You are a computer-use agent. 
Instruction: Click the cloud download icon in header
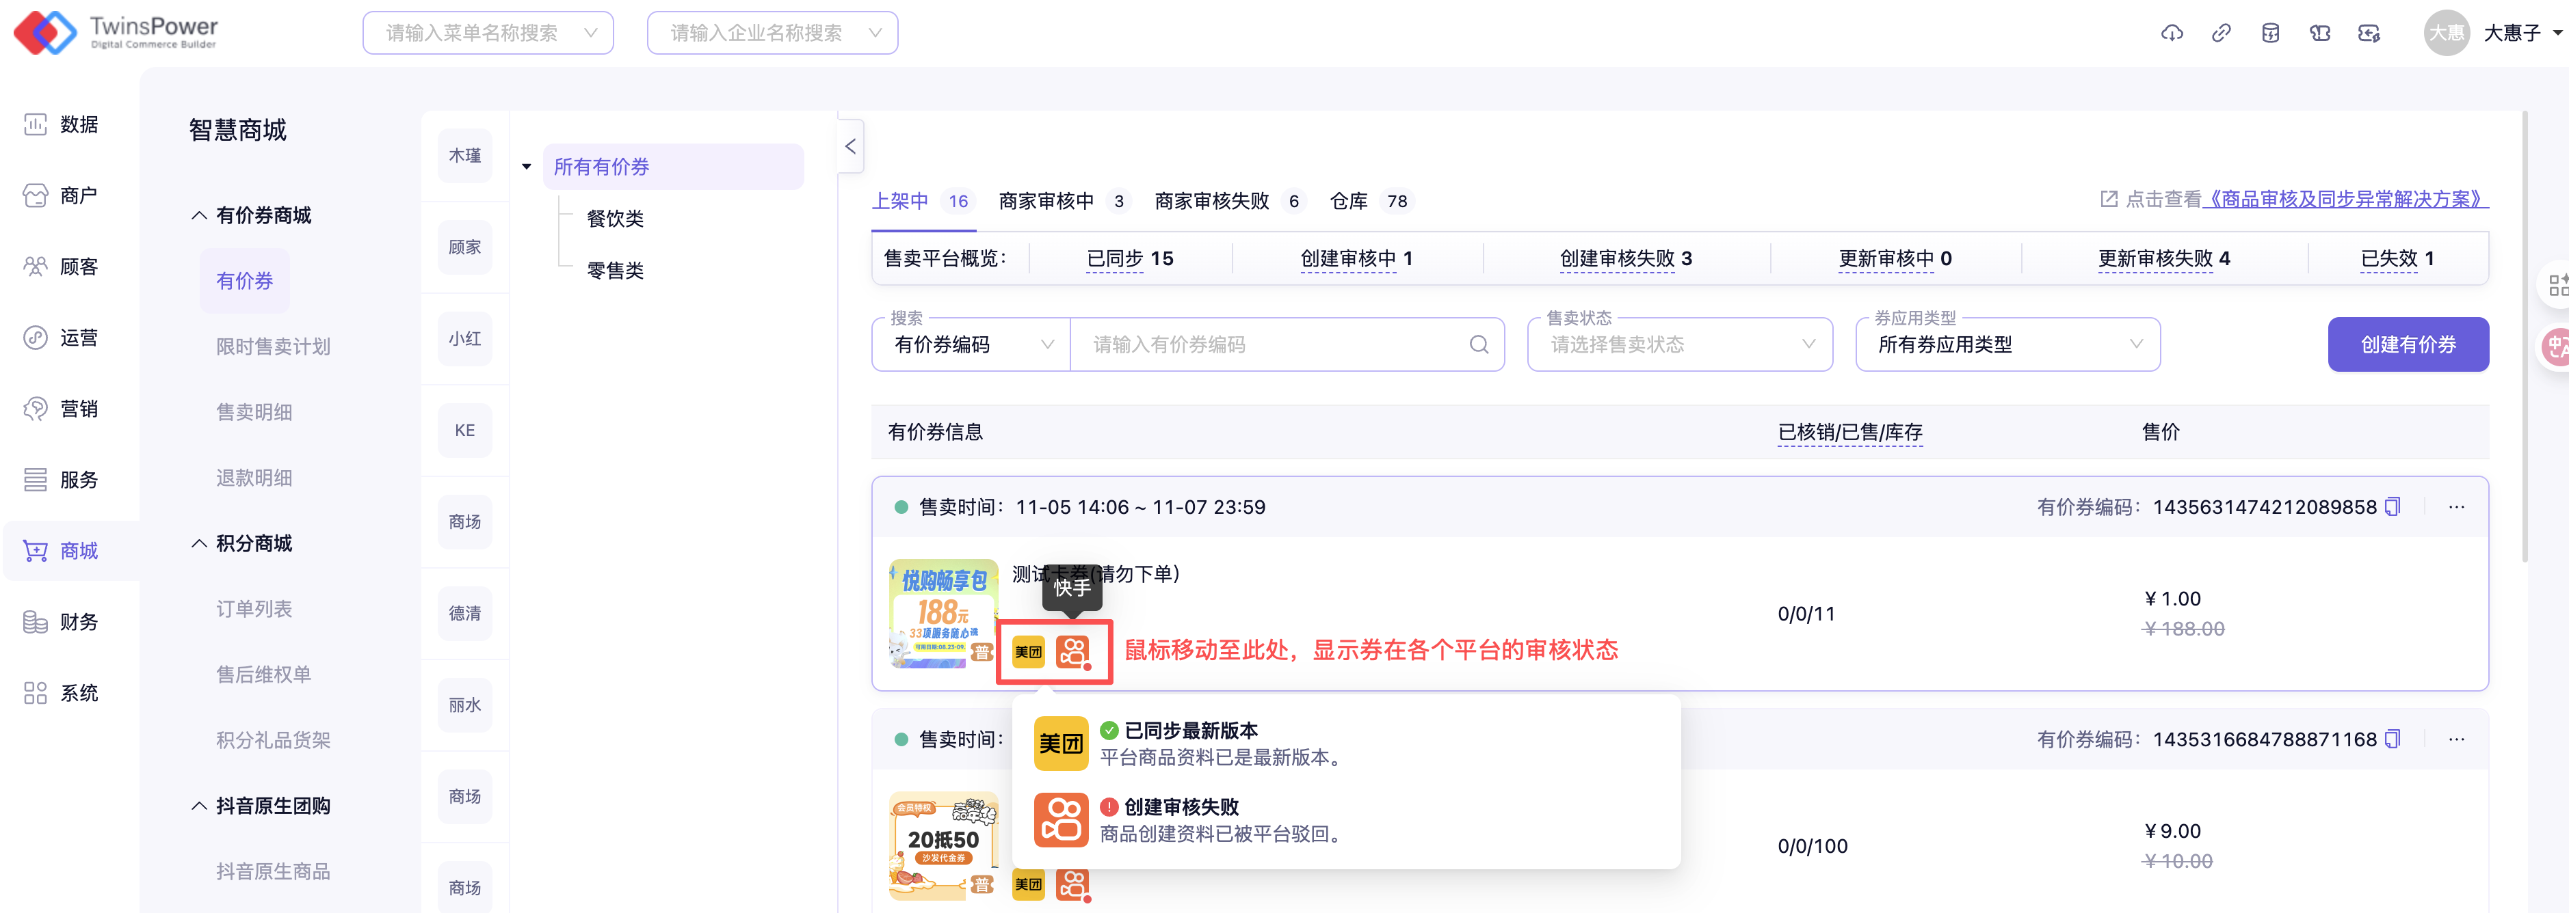[x=2171, y=33]
